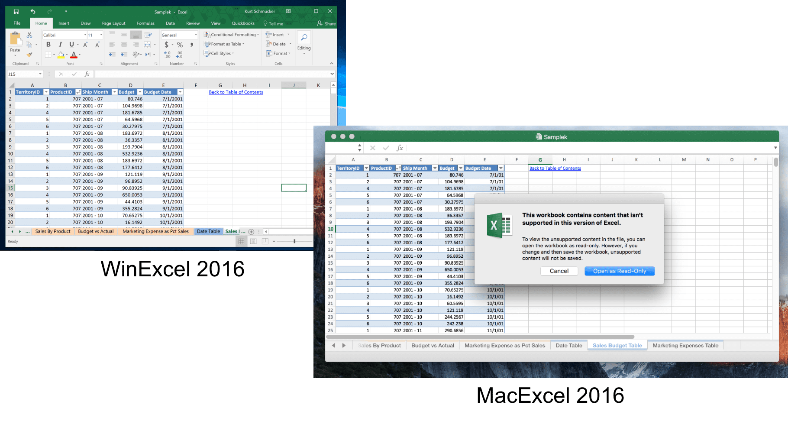The width and height of the screenshot is (788, 421).
Task: Click Tell me search box
Action: point(273,23)
